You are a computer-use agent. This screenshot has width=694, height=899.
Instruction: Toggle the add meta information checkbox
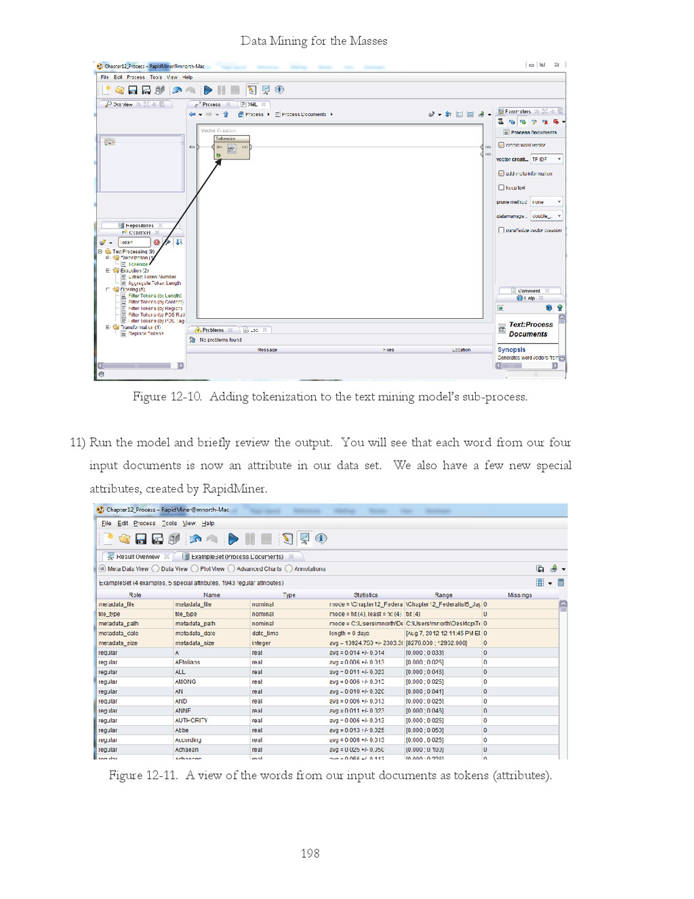tap(502, 173)
